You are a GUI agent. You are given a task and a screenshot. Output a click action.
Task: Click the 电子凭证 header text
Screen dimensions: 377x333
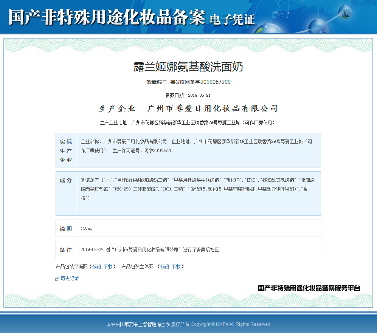tap(232, 19)
